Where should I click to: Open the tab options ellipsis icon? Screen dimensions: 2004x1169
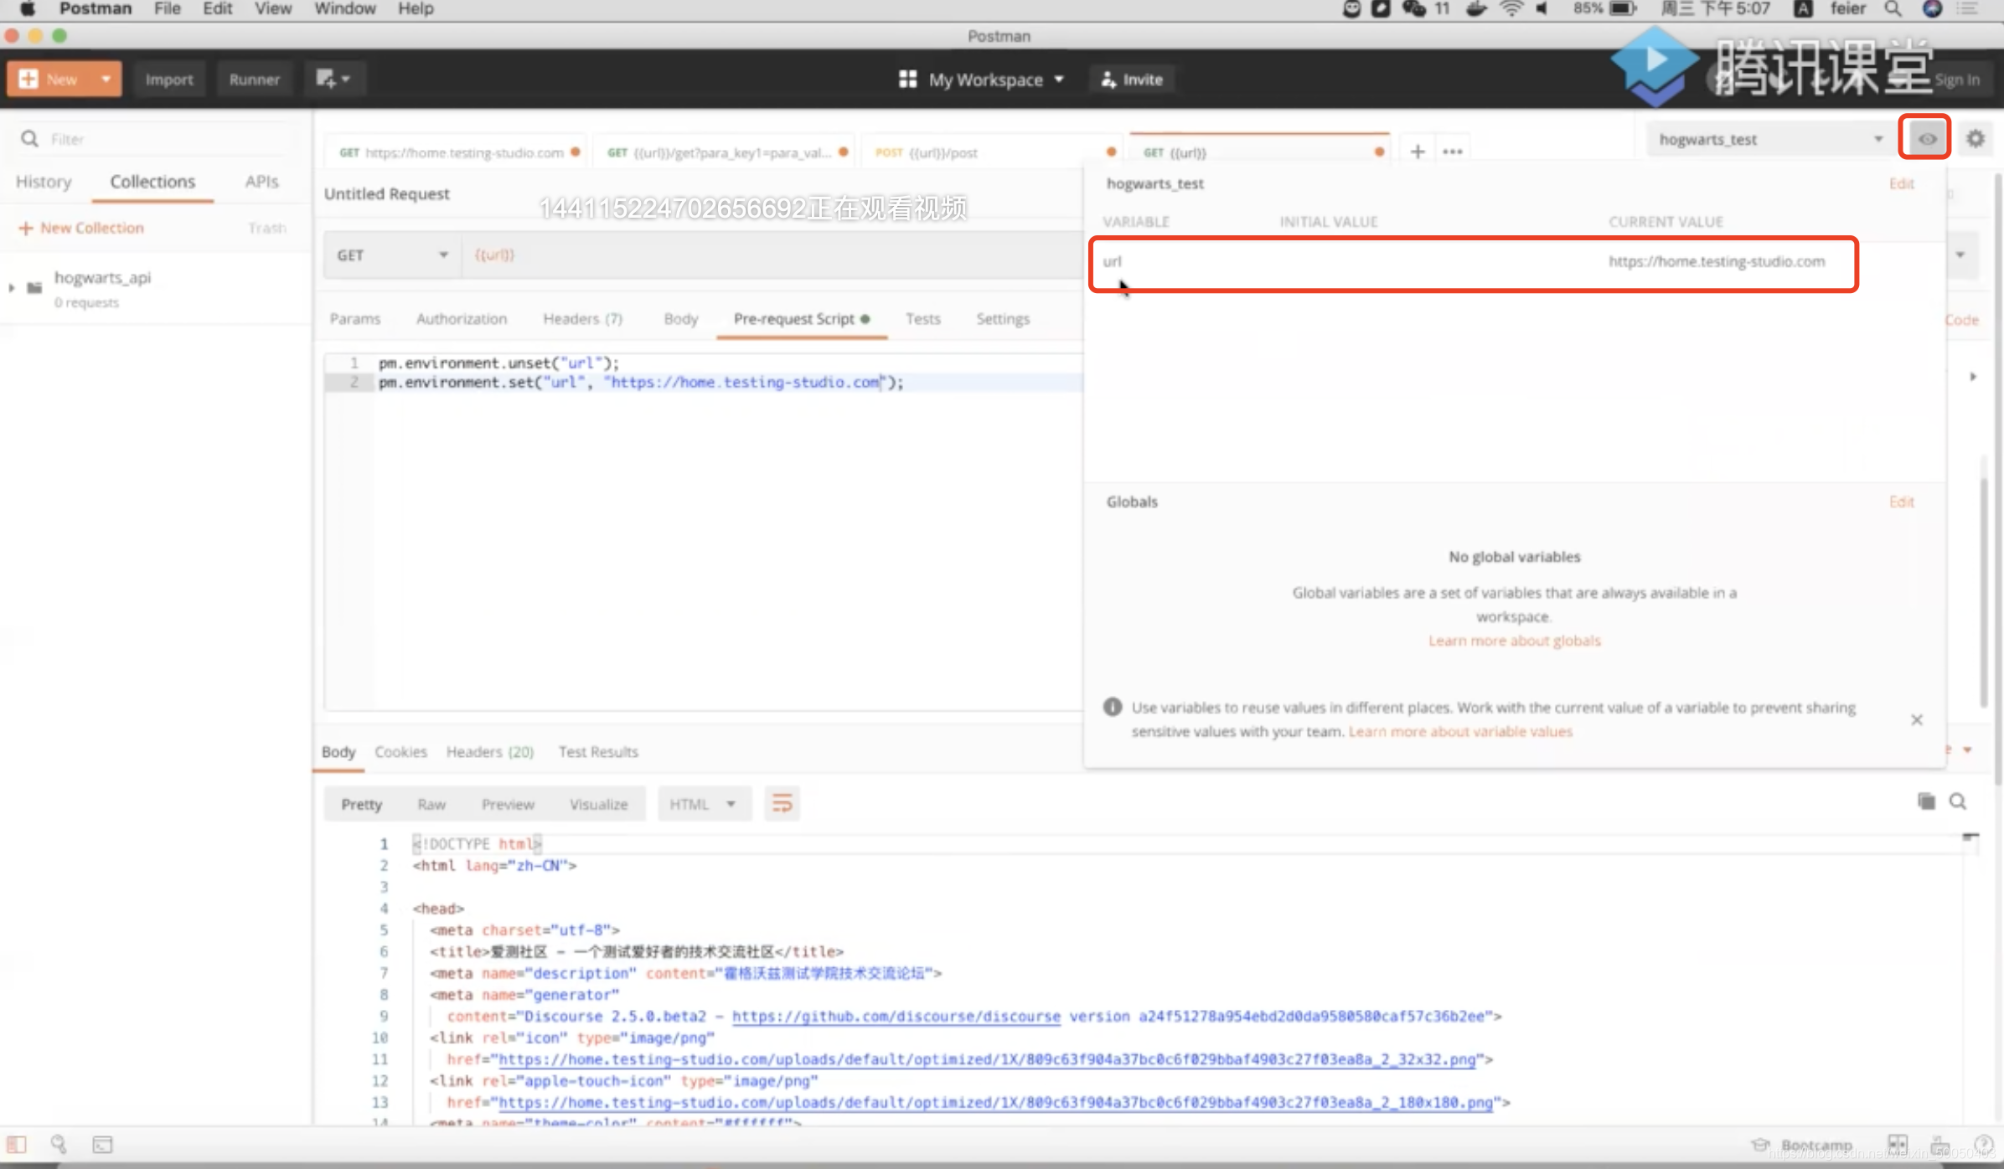coord(1453,152)
